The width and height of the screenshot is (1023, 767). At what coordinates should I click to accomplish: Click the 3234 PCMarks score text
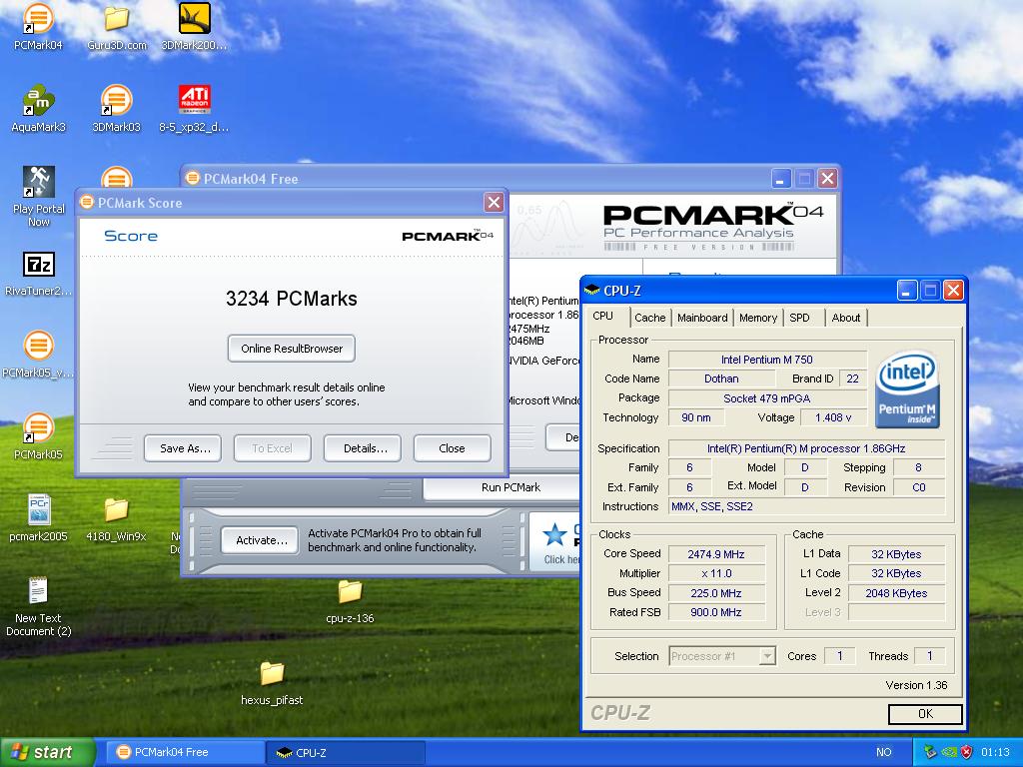tap(292, 299)
